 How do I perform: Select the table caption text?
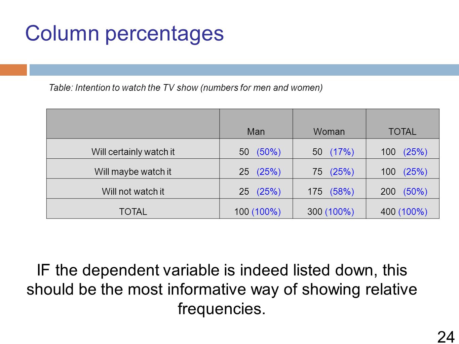click(186, 88)
